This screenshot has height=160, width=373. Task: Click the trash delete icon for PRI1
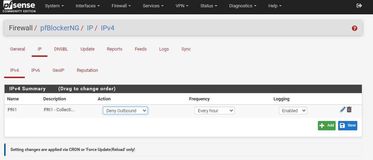click(x=349, y=110)
